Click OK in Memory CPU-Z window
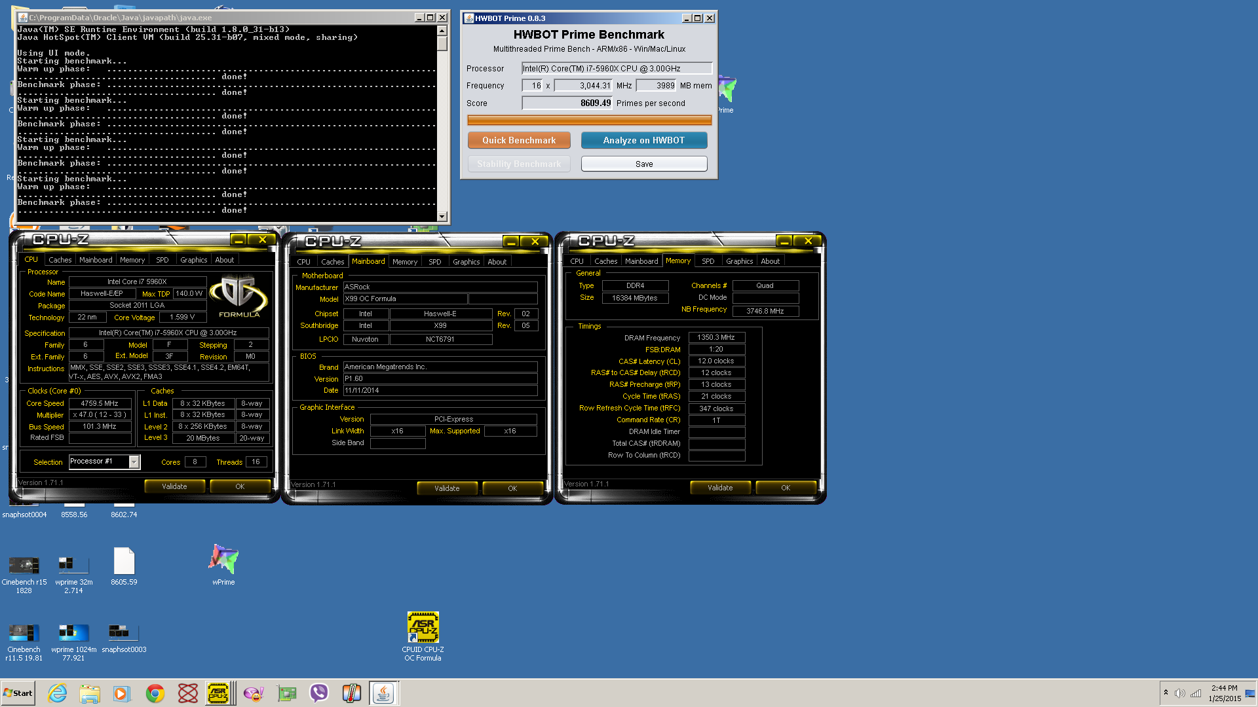The width and height of the screenshot is (1258, 707). [786, 488]
